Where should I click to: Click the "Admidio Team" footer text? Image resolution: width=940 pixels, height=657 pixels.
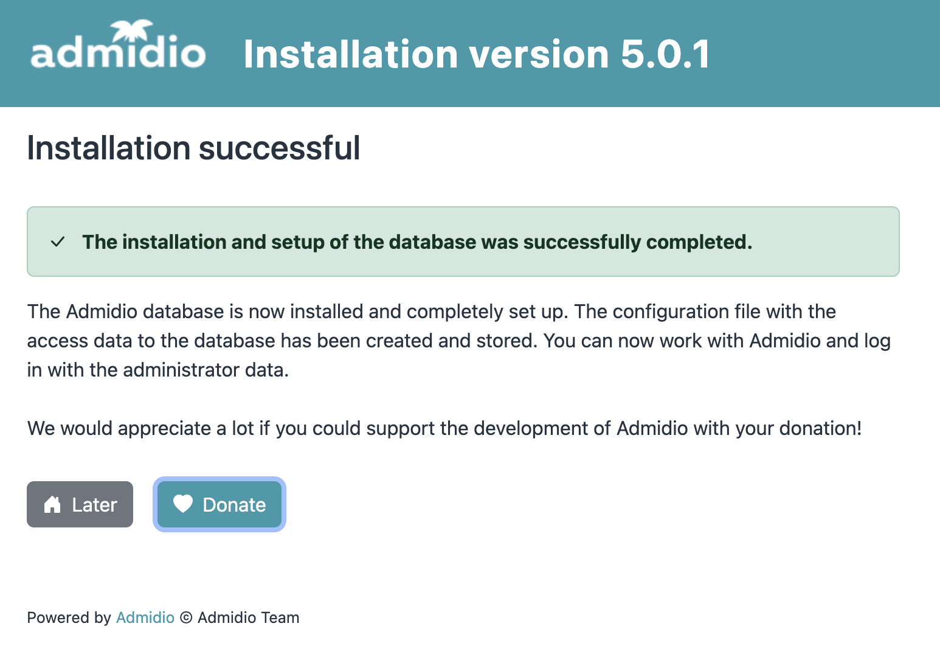[249, 618]
